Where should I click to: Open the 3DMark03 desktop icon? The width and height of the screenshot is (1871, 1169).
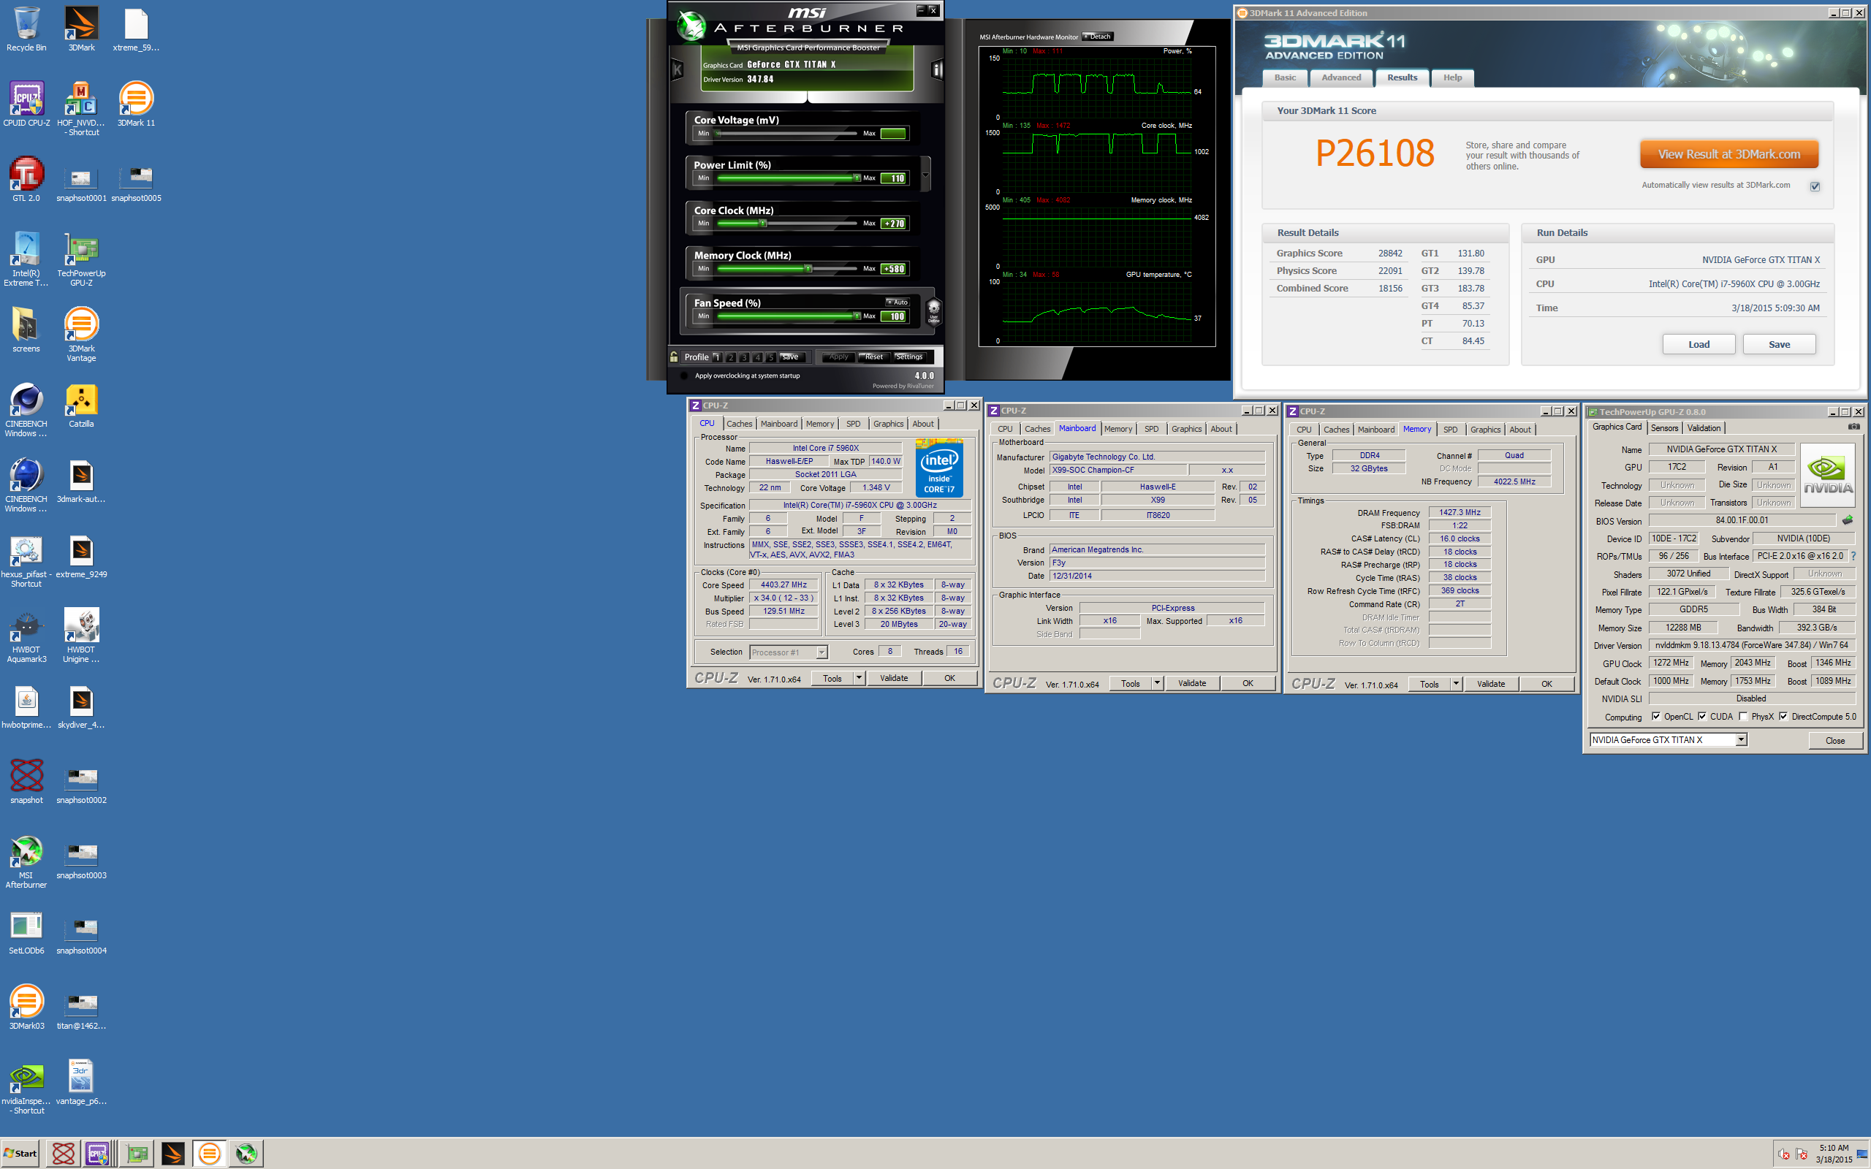point(26,1008)
